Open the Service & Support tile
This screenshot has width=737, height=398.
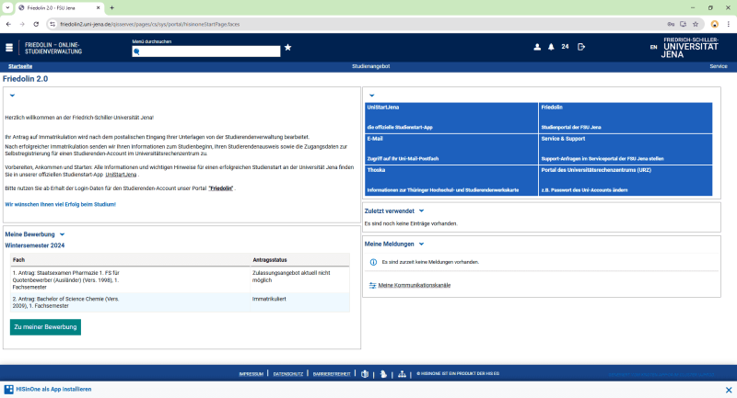click(x=626, y=149)
